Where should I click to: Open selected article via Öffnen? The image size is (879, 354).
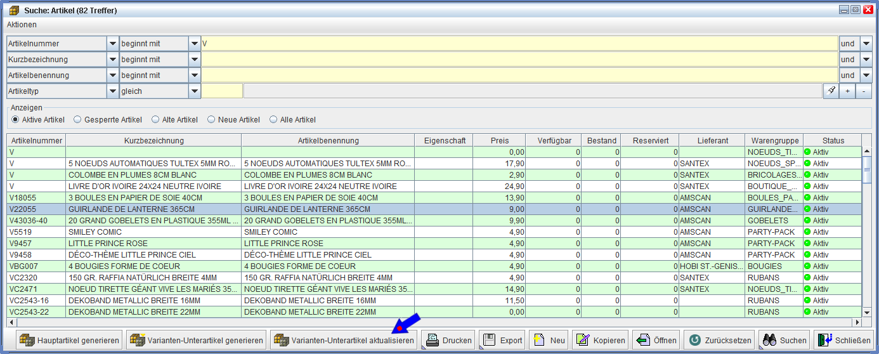(x=656, y=340)
